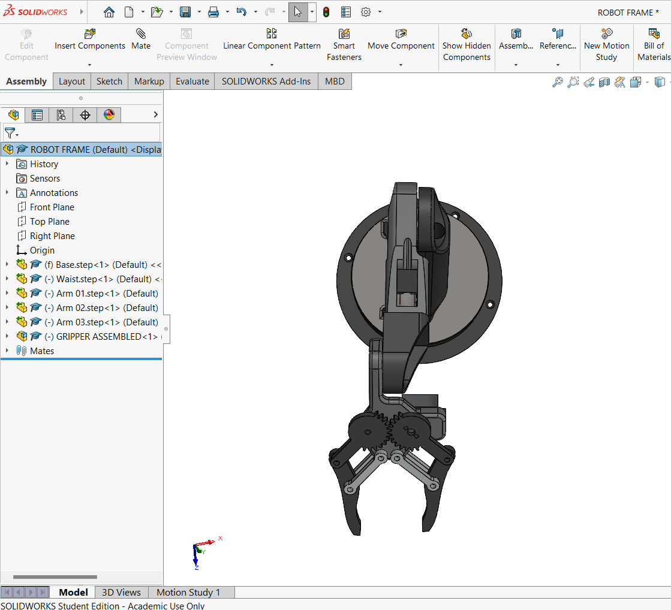Click the feature tree horizontal scrollbar
Image resolution: width=671 pixels, height=610 pixels.
pyautogui.click(x=55, y=577)
